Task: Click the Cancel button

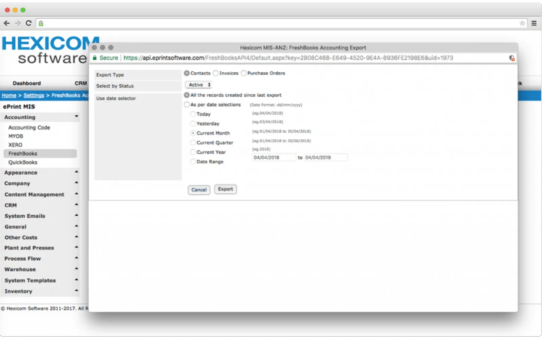Action: (x=199, y=190)
